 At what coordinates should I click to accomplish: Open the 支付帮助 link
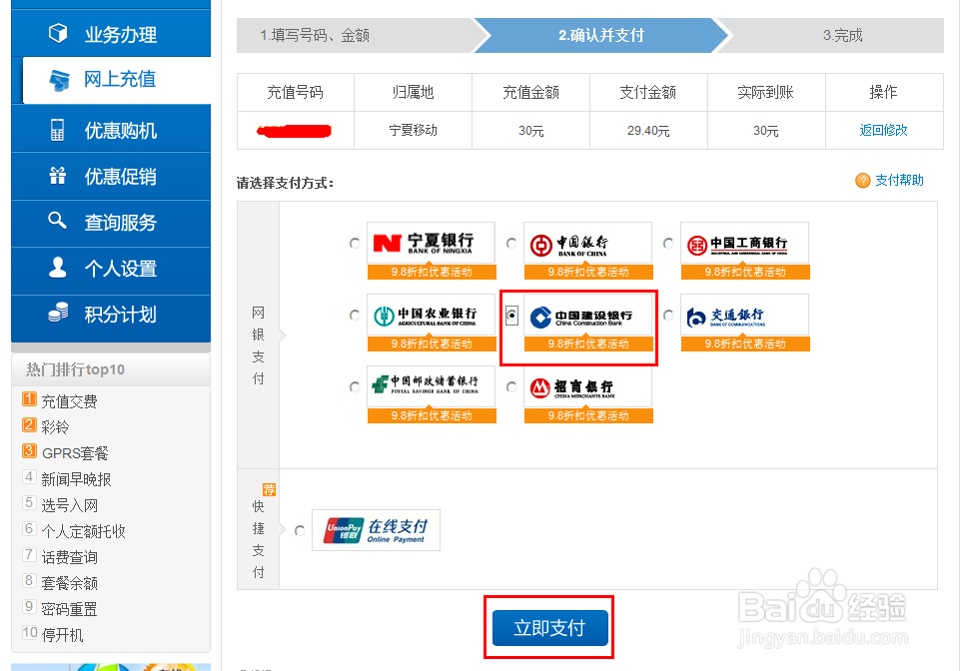pos(899,181)
